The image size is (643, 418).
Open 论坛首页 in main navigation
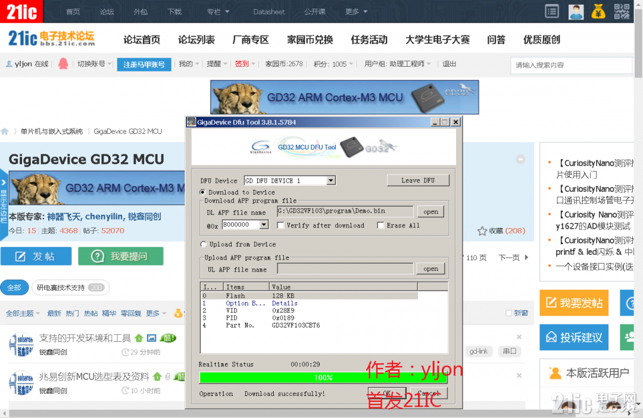(142, 39)
